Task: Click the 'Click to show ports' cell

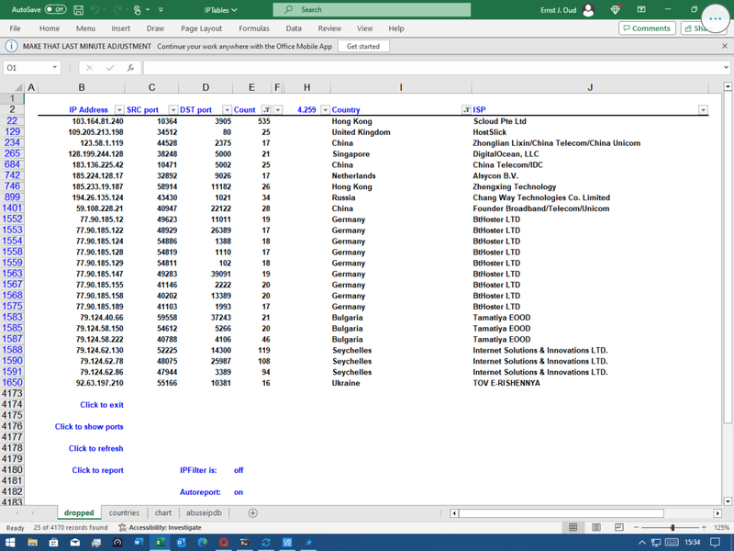Action: [x=89, y=427]
